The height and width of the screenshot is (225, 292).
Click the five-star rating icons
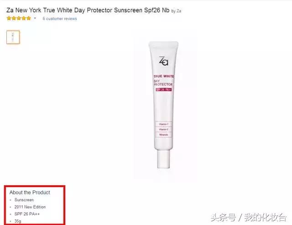click(19, 18)
